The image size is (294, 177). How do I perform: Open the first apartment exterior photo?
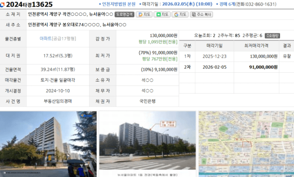click(48, 144)
